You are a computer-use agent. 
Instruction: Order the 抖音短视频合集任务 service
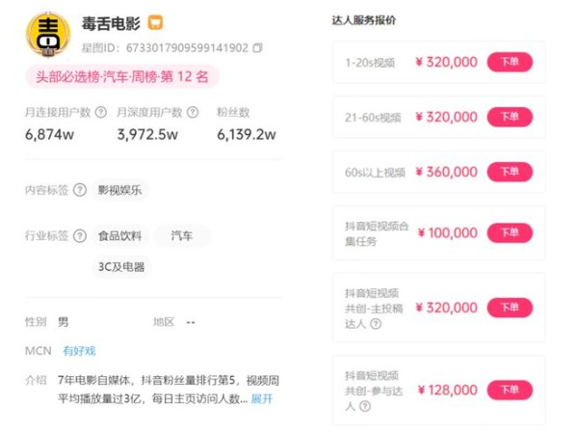510,232
